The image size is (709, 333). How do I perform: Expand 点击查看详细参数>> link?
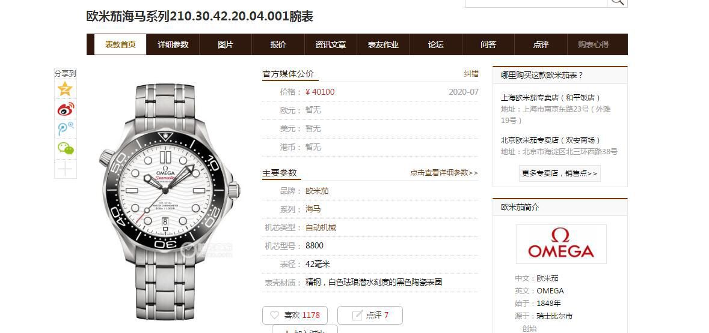(x=444, y=173)
